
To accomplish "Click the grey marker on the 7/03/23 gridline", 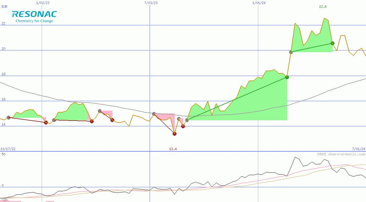I will tap(154, 114).
